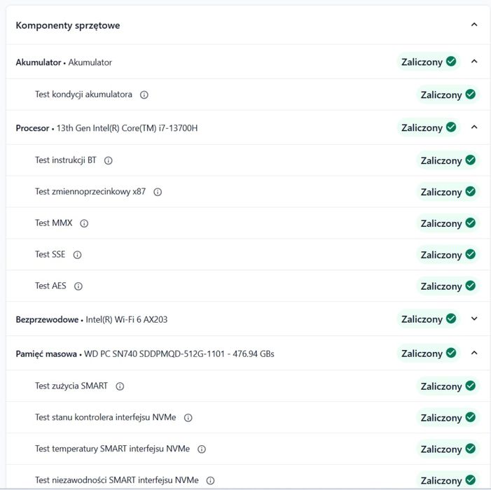Click the Komponenty sprzętowe heading
The image size is (491, 490).
coord(68,25)
